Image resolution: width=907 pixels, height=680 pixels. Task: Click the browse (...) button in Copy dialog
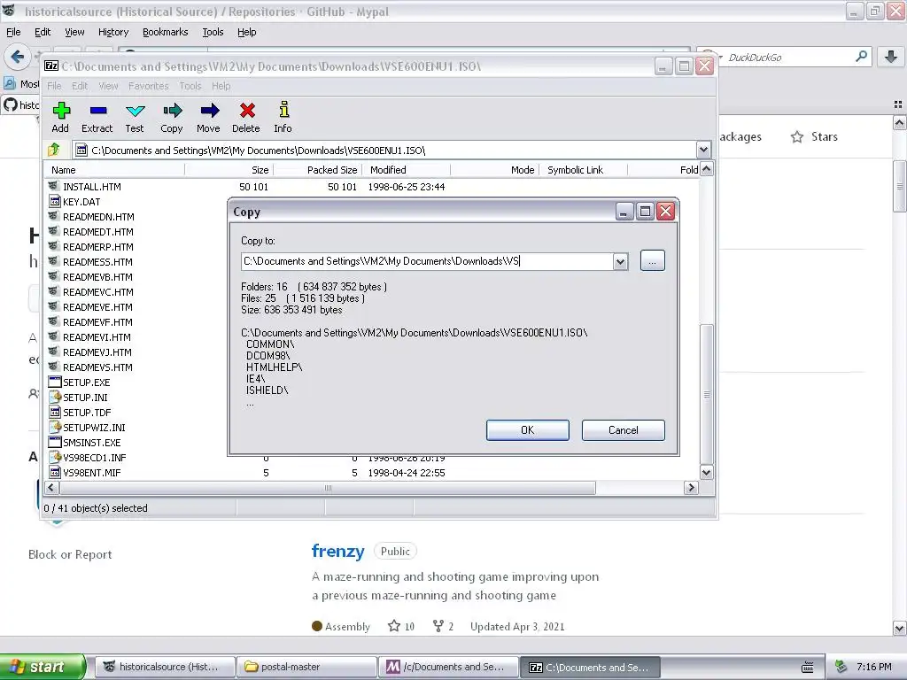(653, 261)
